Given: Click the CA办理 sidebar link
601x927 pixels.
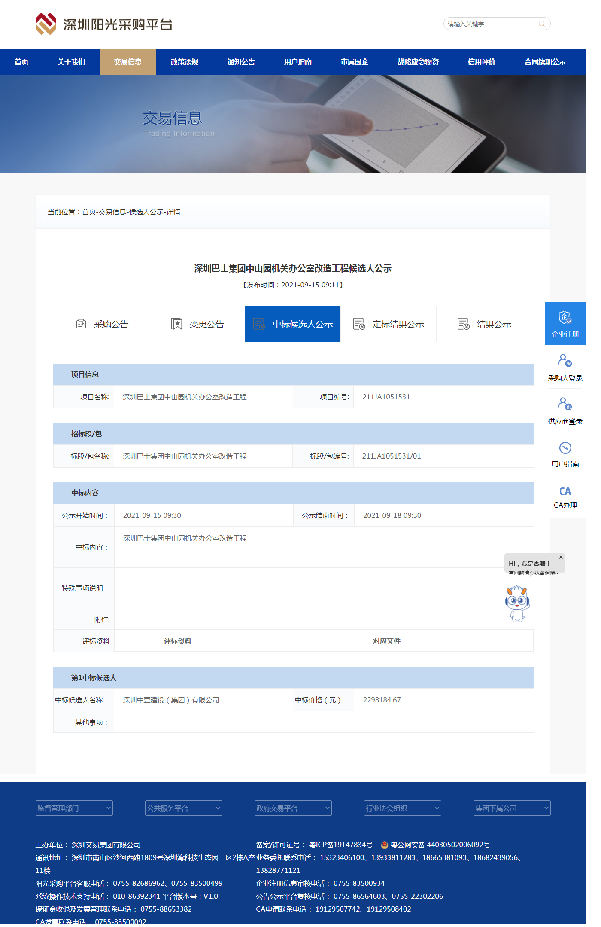Looking at the screenshot, I should (565, 505).
